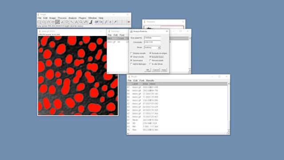Open the Analyze menu in ImageJ
284x160 pixels.
pos(72,18)
